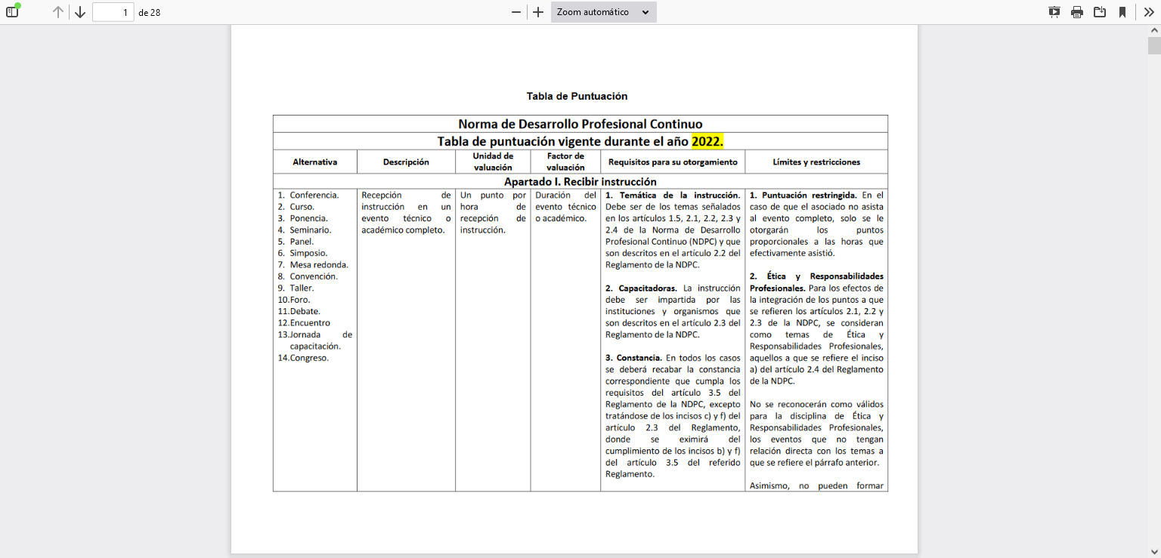Zoom out with the minus button
Screen dimensions: 1161x558
(x=516, y=12)
